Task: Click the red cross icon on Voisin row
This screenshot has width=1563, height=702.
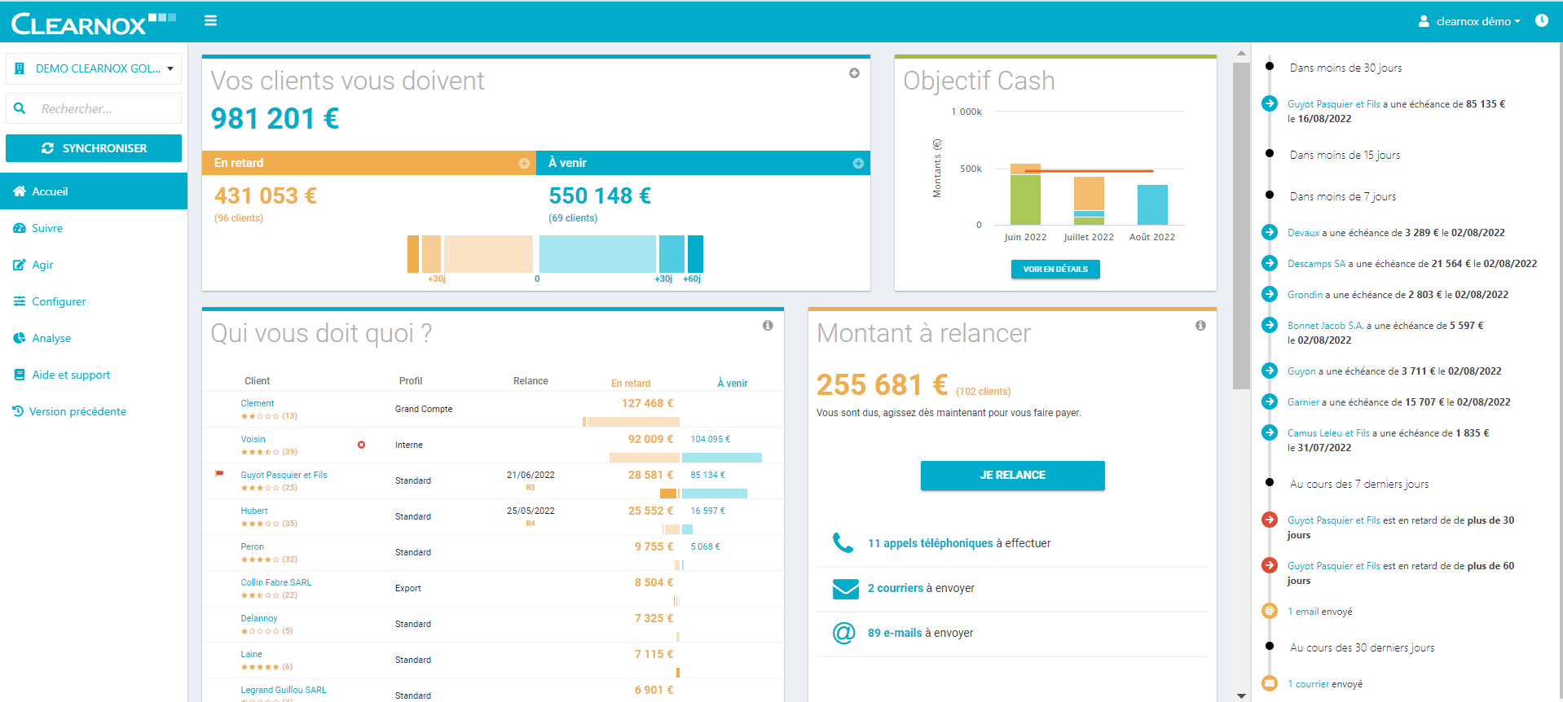Action: point(361,445)
